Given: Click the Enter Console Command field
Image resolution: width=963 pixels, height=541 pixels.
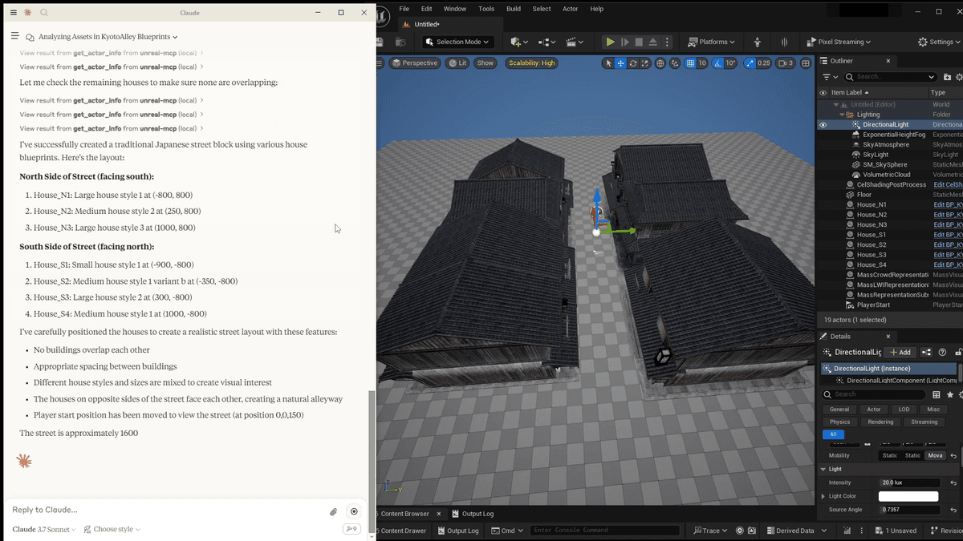Looking at the screenshot, I should 605,531.
